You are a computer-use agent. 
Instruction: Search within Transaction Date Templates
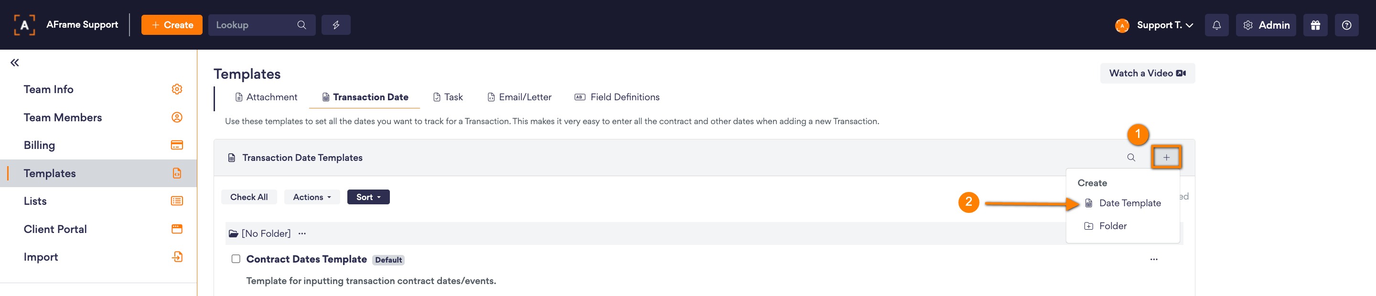[1131, 158]
